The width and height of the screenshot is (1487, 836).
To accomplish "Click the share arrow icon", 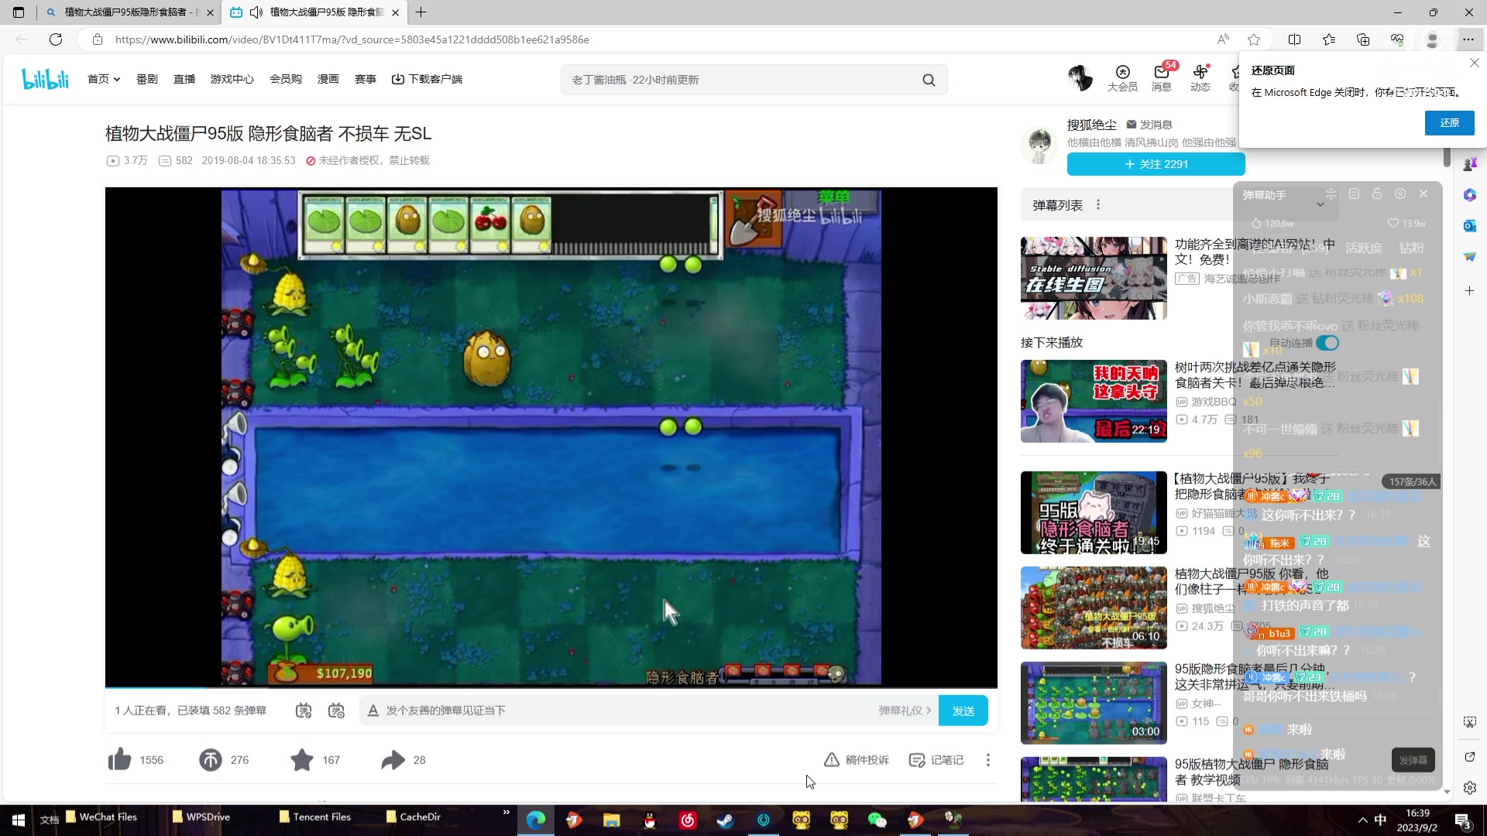I will [393, 759].
